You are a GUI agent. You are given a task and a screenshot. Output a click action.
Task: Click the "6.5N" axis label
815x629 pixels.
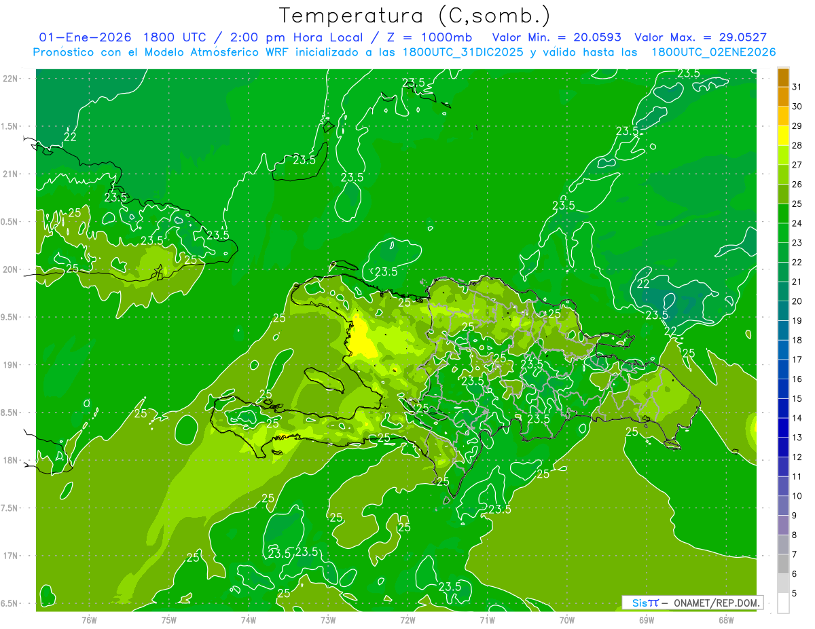click(x=11, y=603)
